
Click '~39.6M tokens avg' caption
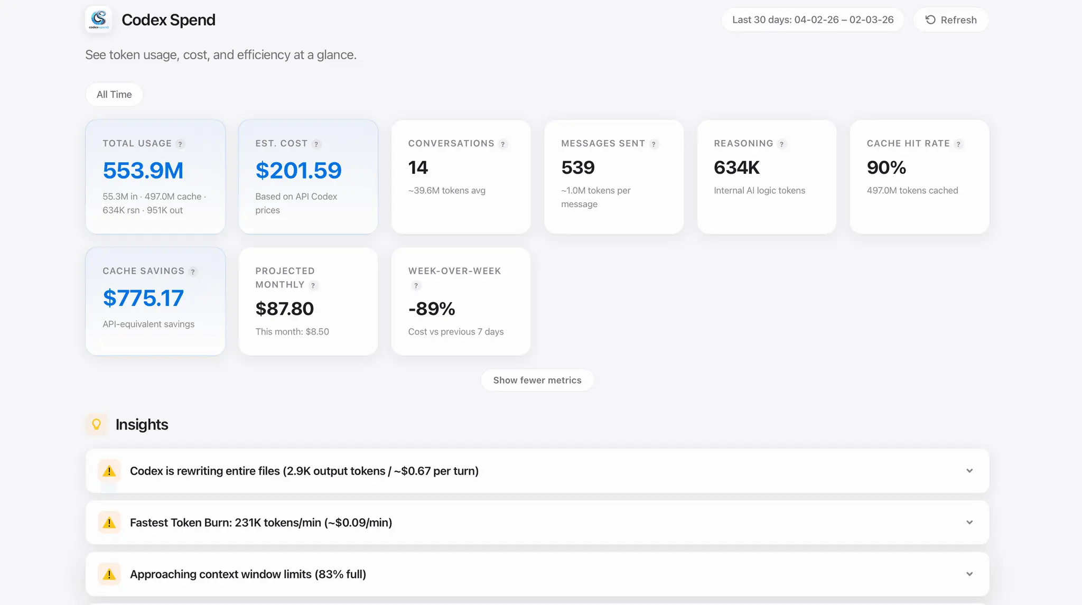pyautogui.click(x=447, y=190)
